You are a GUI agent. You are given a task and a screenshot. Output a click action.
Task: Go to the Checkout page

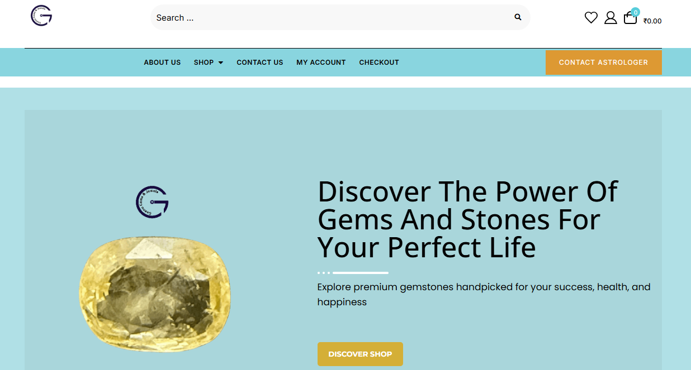click(x=379, y=63)
